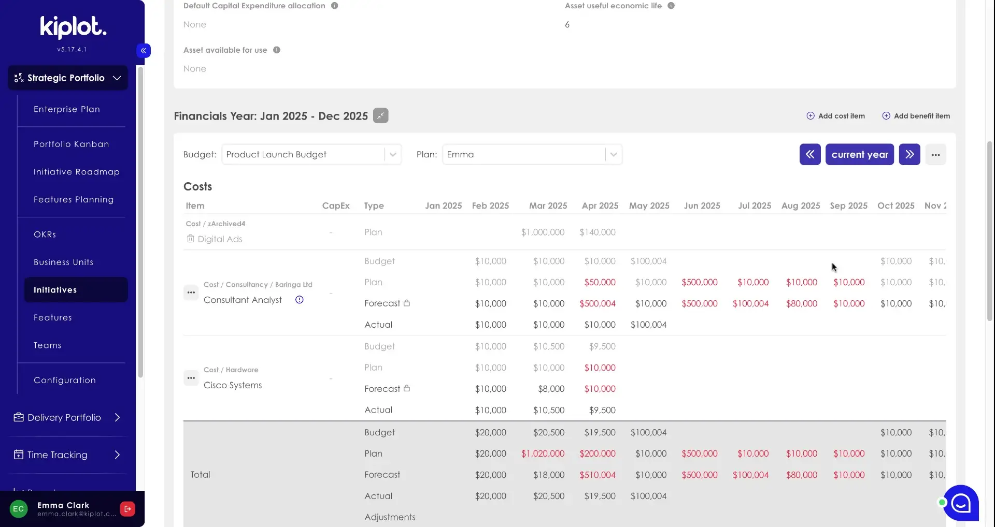The height and width of the screenshot is (527, 995).
Task: Go to the previous financial year
Action: click(809, 154)
